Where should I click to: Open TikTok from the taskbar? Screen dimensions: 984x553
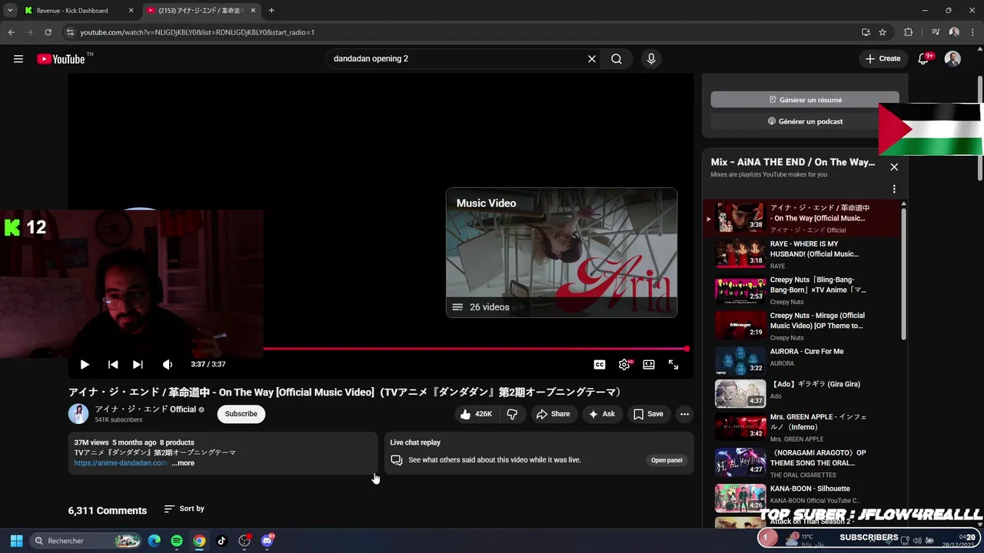[221, 541]
